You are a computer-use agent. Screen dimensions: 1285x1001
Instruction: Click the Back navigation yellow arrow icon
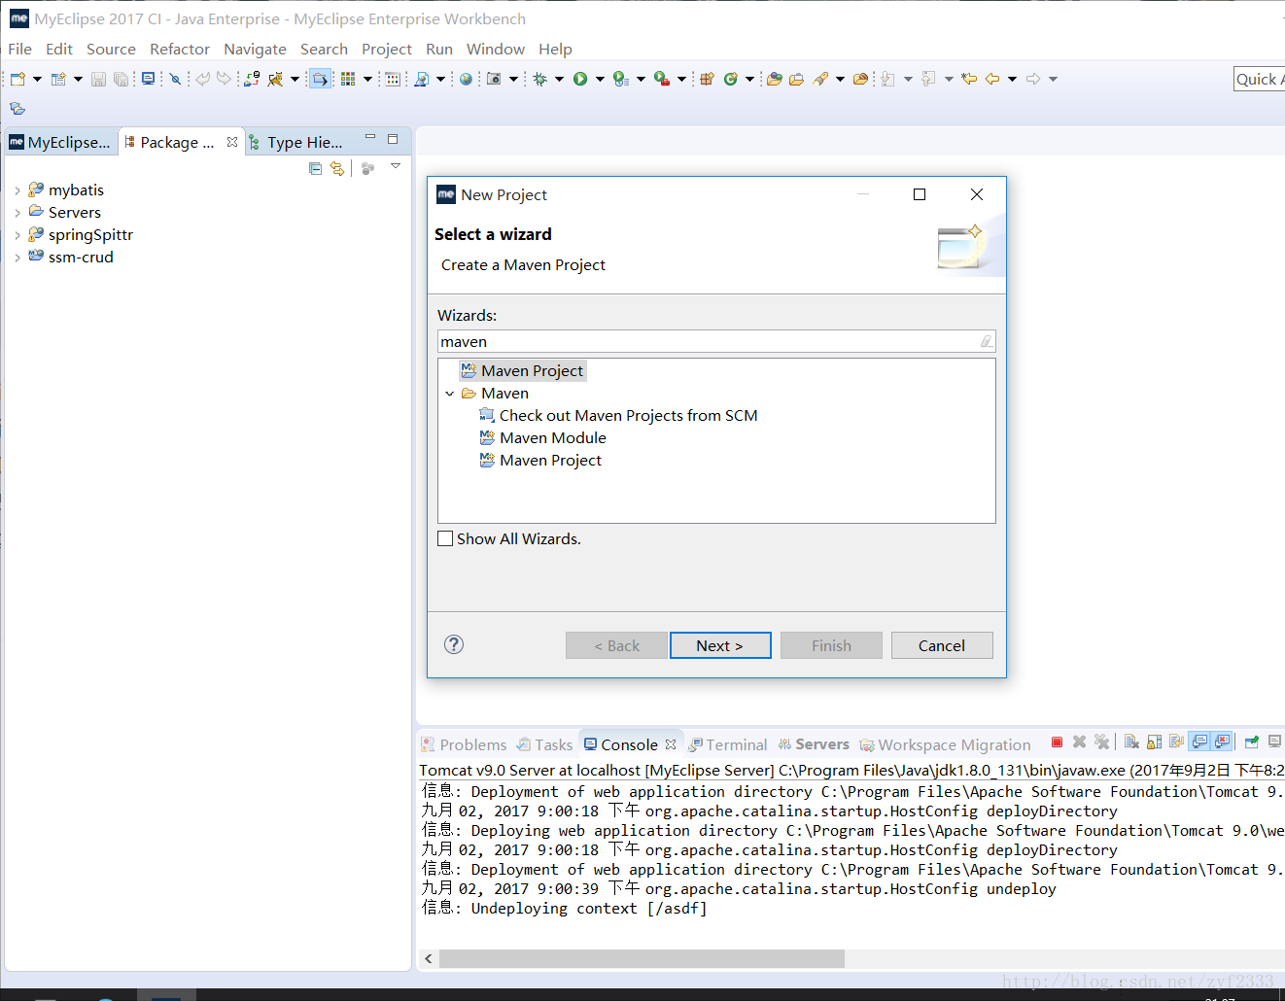point(992,79)
